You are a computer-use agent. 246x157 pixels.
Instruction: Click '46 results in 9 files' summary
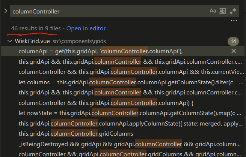click(36, 28)
